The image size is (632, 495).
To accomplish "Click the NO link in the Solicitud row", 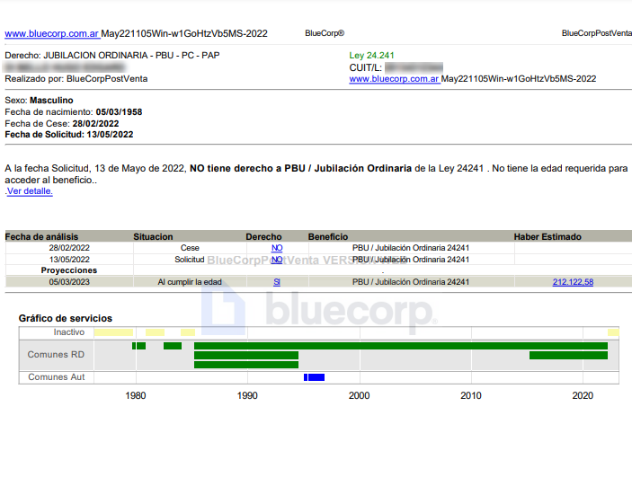I will tap(277, 260).
